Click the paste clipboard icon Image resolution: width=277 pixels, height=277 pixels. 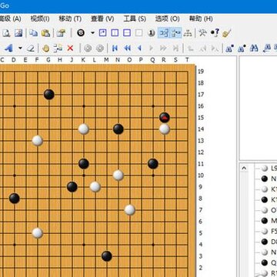(45, 33)
